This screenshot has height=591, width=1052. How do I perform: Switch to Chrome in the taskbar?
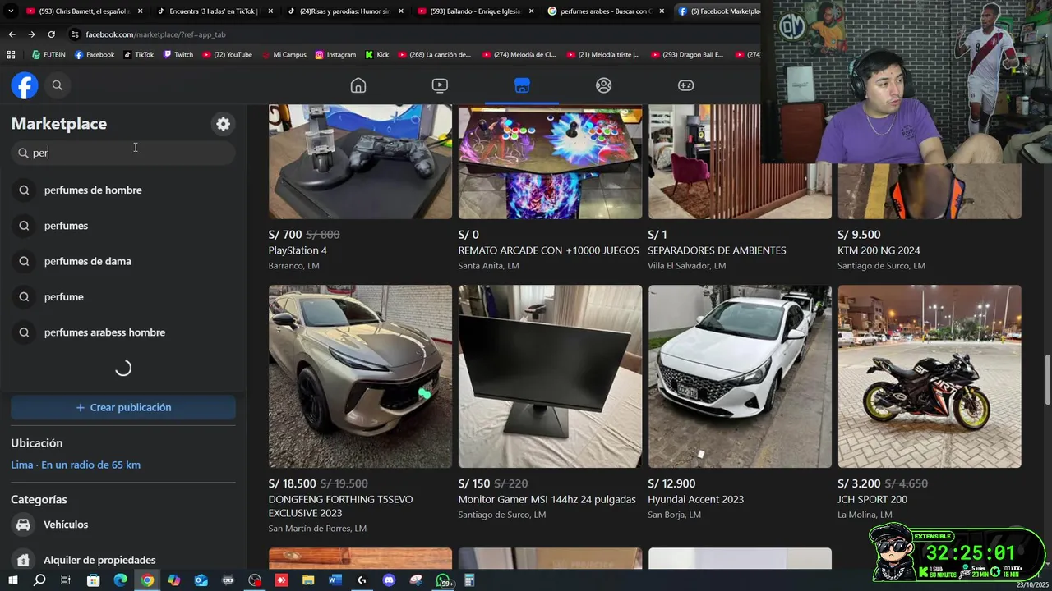coord(147,580)
